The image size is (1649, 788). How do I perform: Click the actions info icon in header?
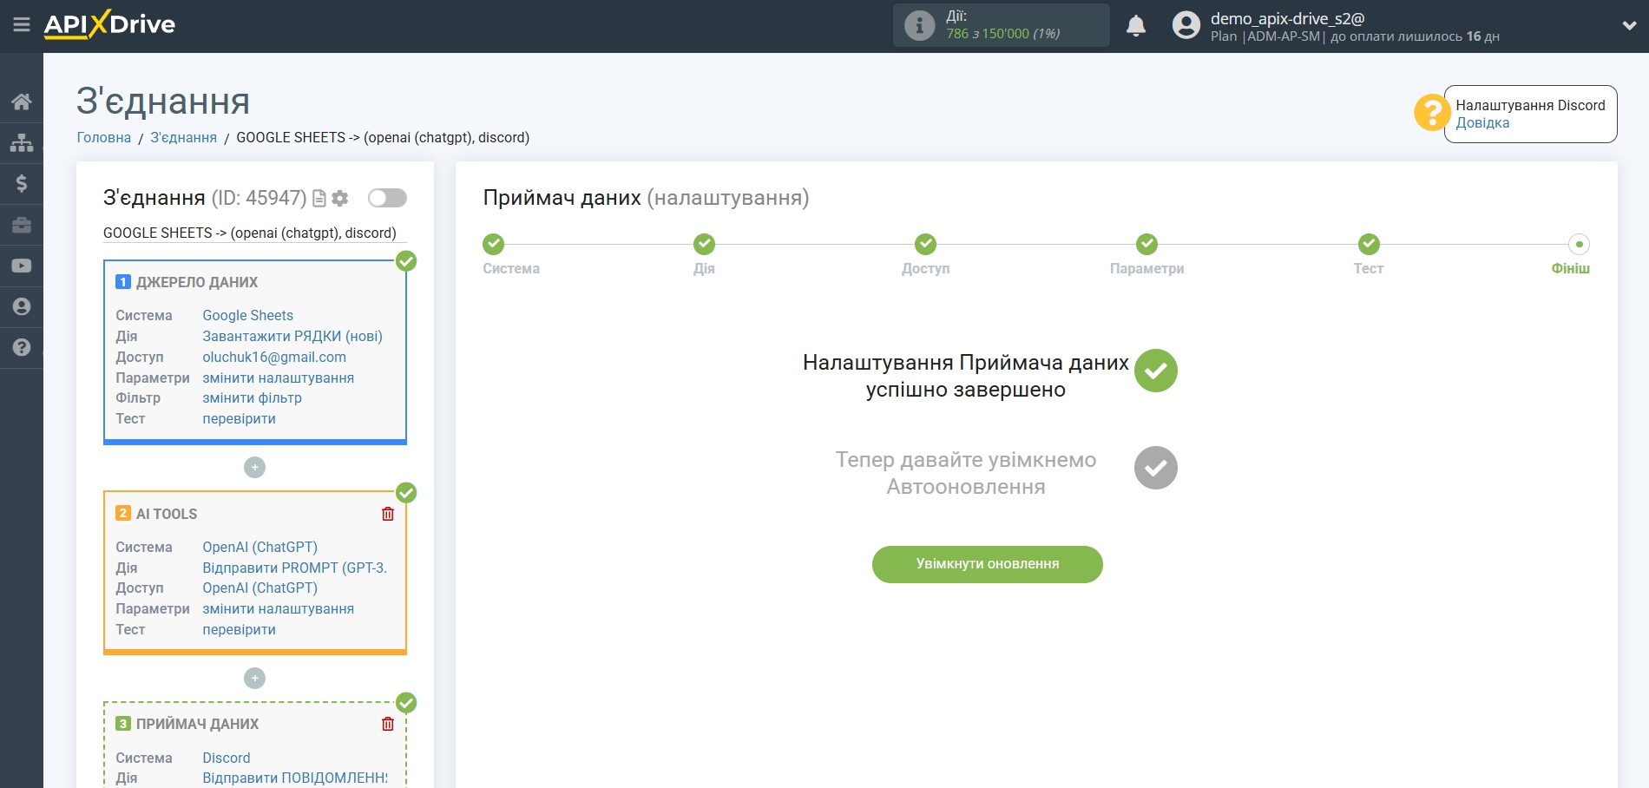tap(919, 25)
